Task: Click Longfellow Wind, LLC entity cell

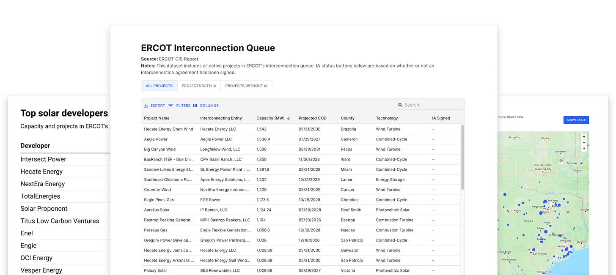Action: click(220, 150)
